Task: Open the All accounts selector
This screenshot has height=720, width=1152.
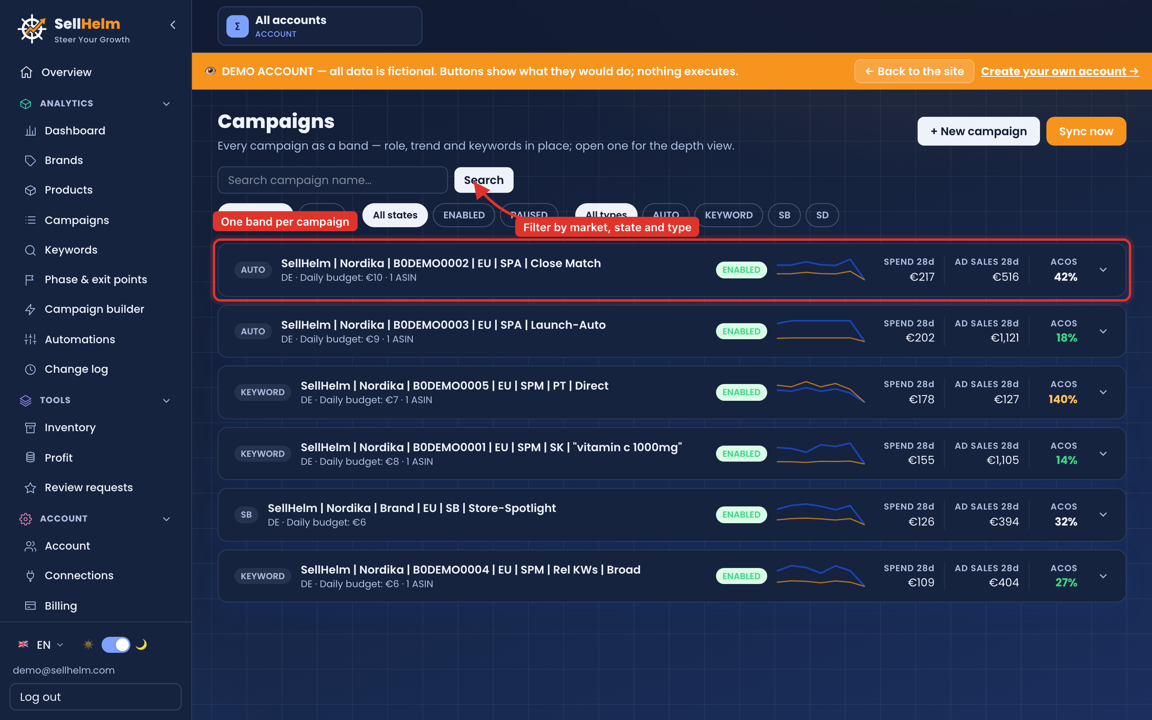Action: (320, 26)
